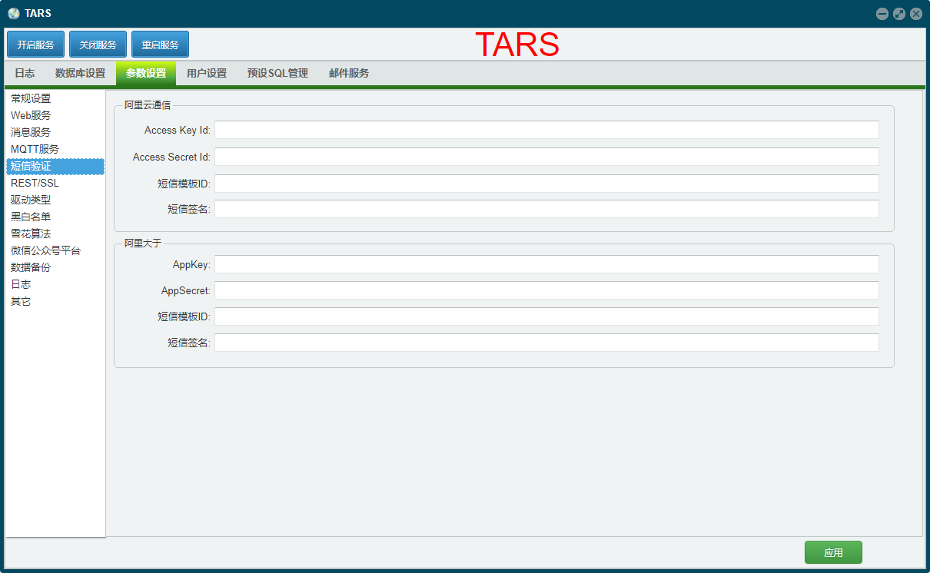930x573 pixels.
Task: Focus 阿里大于 短信模板ID field
Action: [x=546, y=316]
